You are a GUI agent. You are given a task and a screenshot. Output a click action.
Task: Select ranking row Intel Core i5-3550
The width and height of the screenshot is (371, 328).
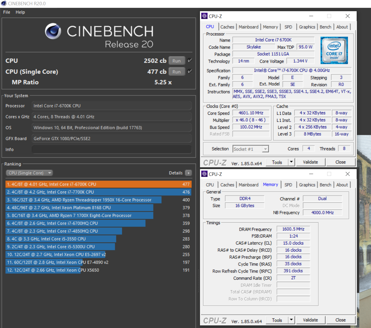[x=99, y=239]
